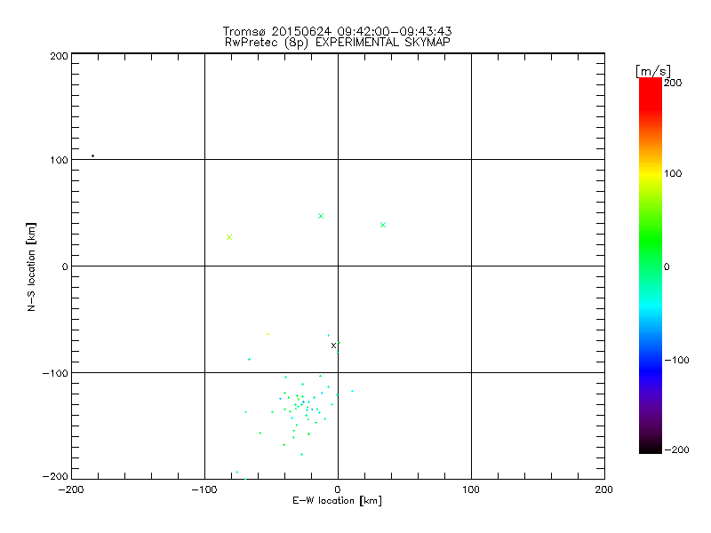Click the yellow X marker west of center

pos(229,237)
